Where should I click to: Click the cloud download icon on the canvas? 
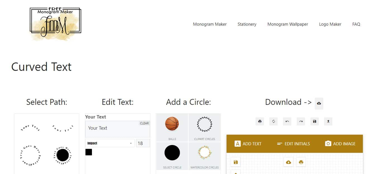point(288,162)
